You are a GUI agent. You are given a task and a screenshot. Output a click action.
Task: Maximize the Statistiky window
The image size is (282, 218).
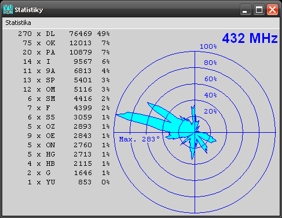pyautogui.click(x=259, y=9)
